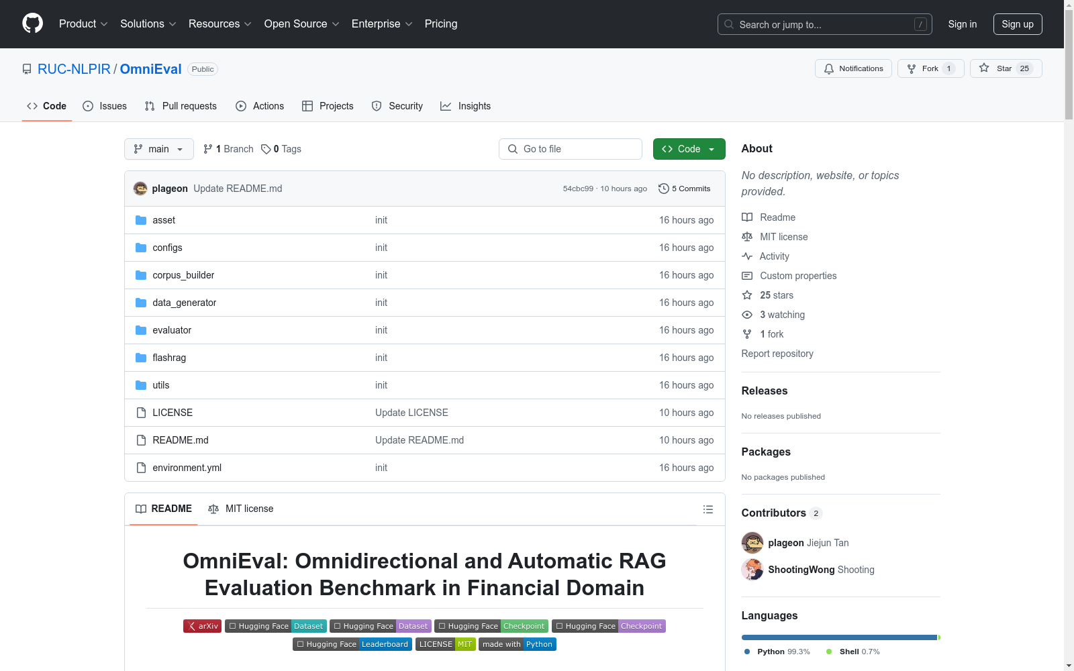Click the flashrag folder icon
Viewport: 1074px width, 671px height.
click(141, 358)
